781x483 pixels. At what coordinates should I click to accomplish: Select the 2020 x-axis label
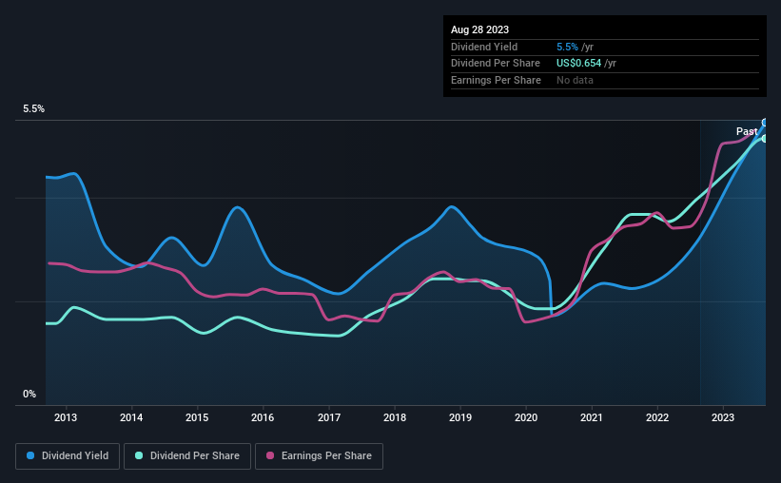(526, 417)
